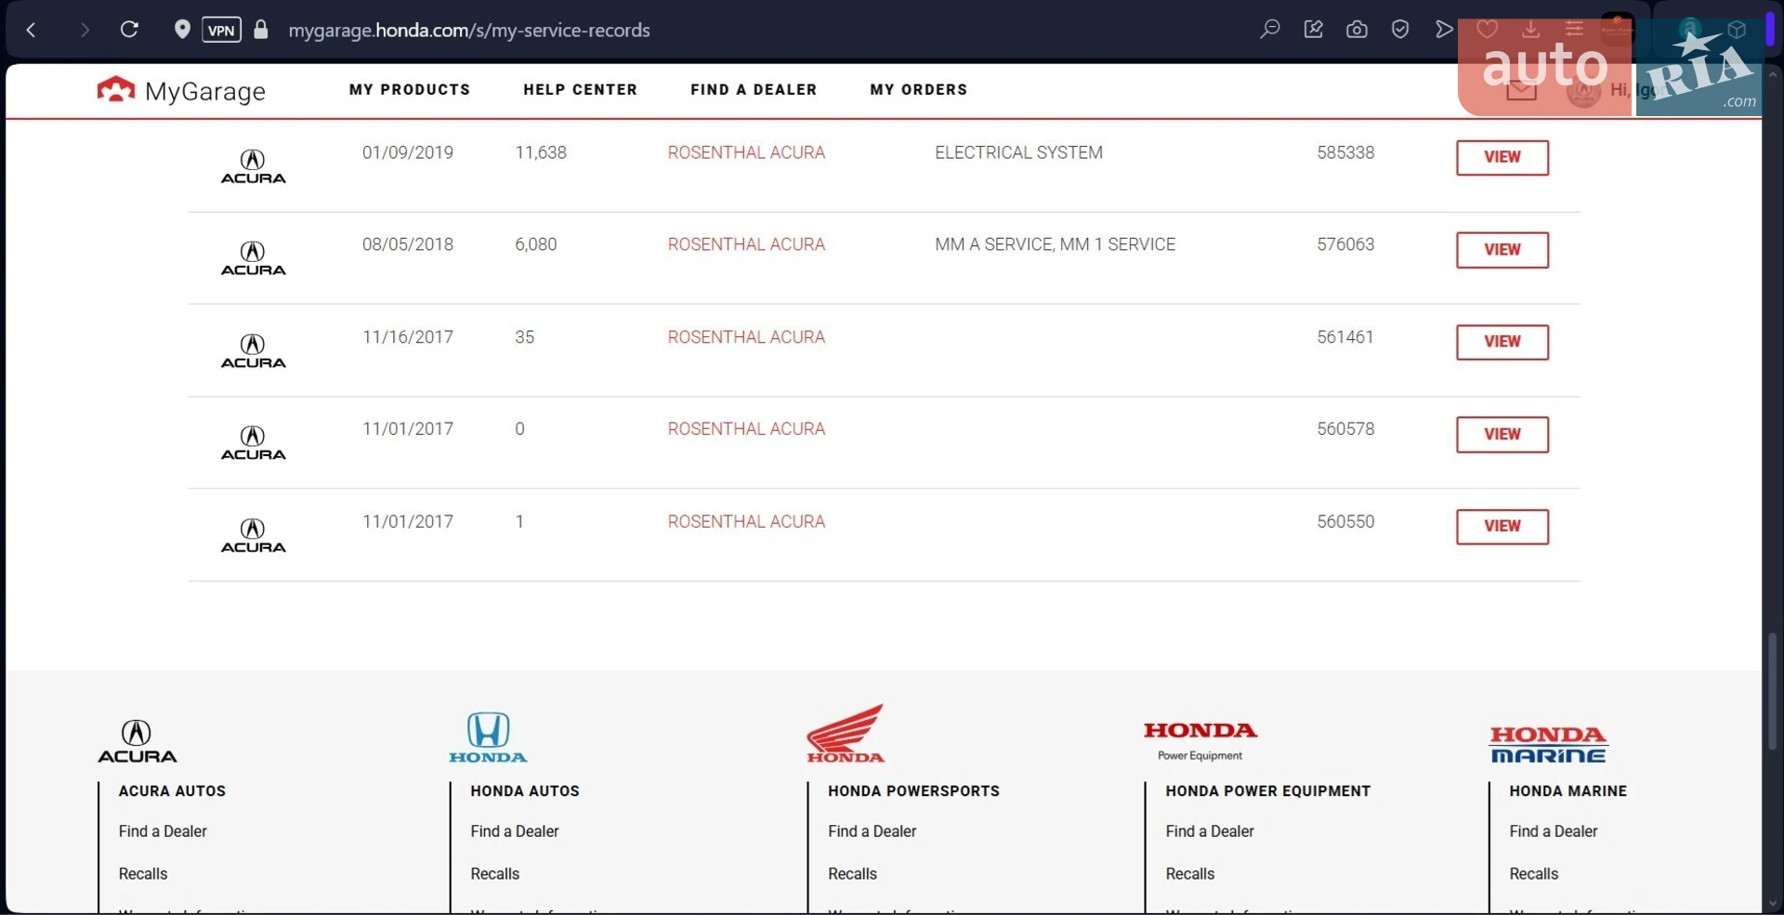Toggle the VPN badge in address bar

point(221,30)
